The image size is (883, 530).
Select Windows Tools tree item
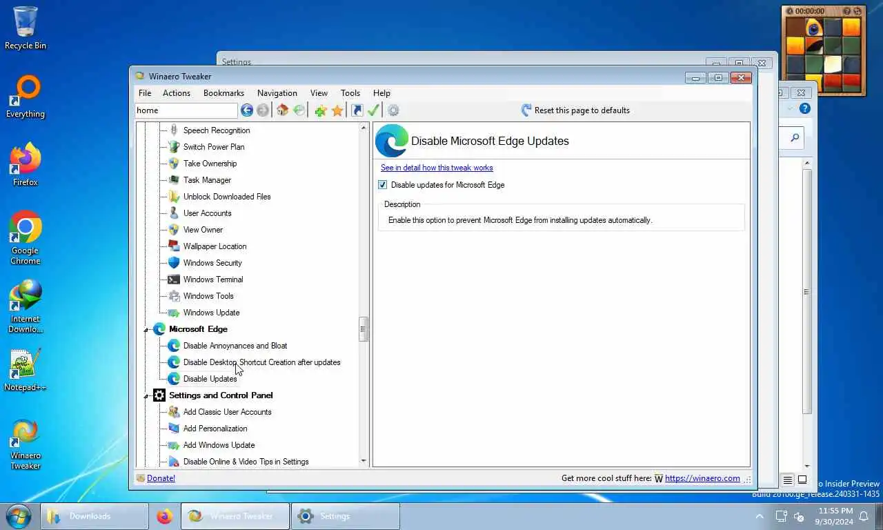point(208,296)
